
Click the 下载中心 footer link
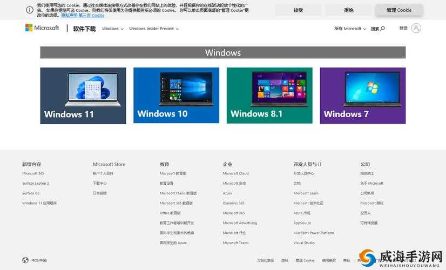pos(99,183)
